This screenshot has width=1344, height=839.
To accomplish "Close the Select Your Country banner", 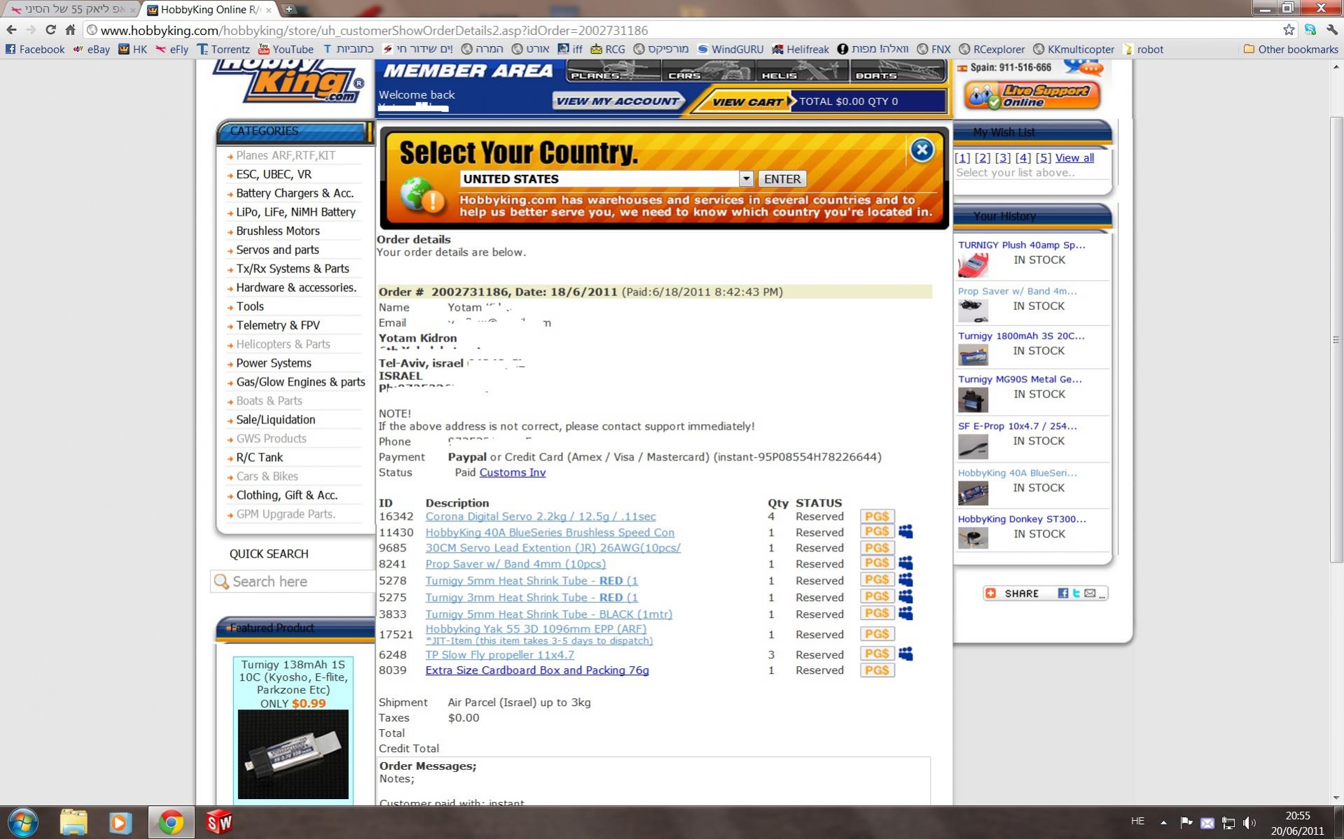I will (922, 149).
